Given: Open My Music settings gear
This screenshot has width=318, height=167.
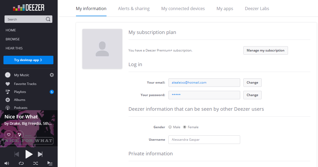Looking at the screenshot, I should 52,75.
